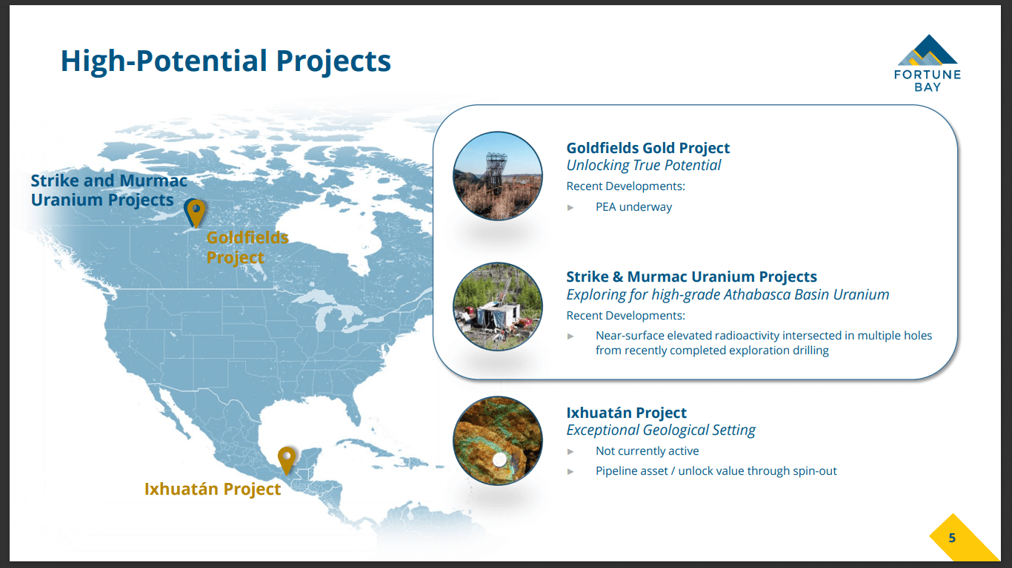The image size is (1012, 568).
Task: Click the Ixhuatán rock sample circular photo
Action: coord(498,441)
